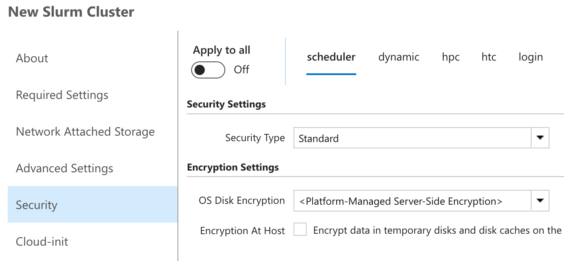Switch to the scheduler tab
Screen dimensions: 564x261
point(331,57)
